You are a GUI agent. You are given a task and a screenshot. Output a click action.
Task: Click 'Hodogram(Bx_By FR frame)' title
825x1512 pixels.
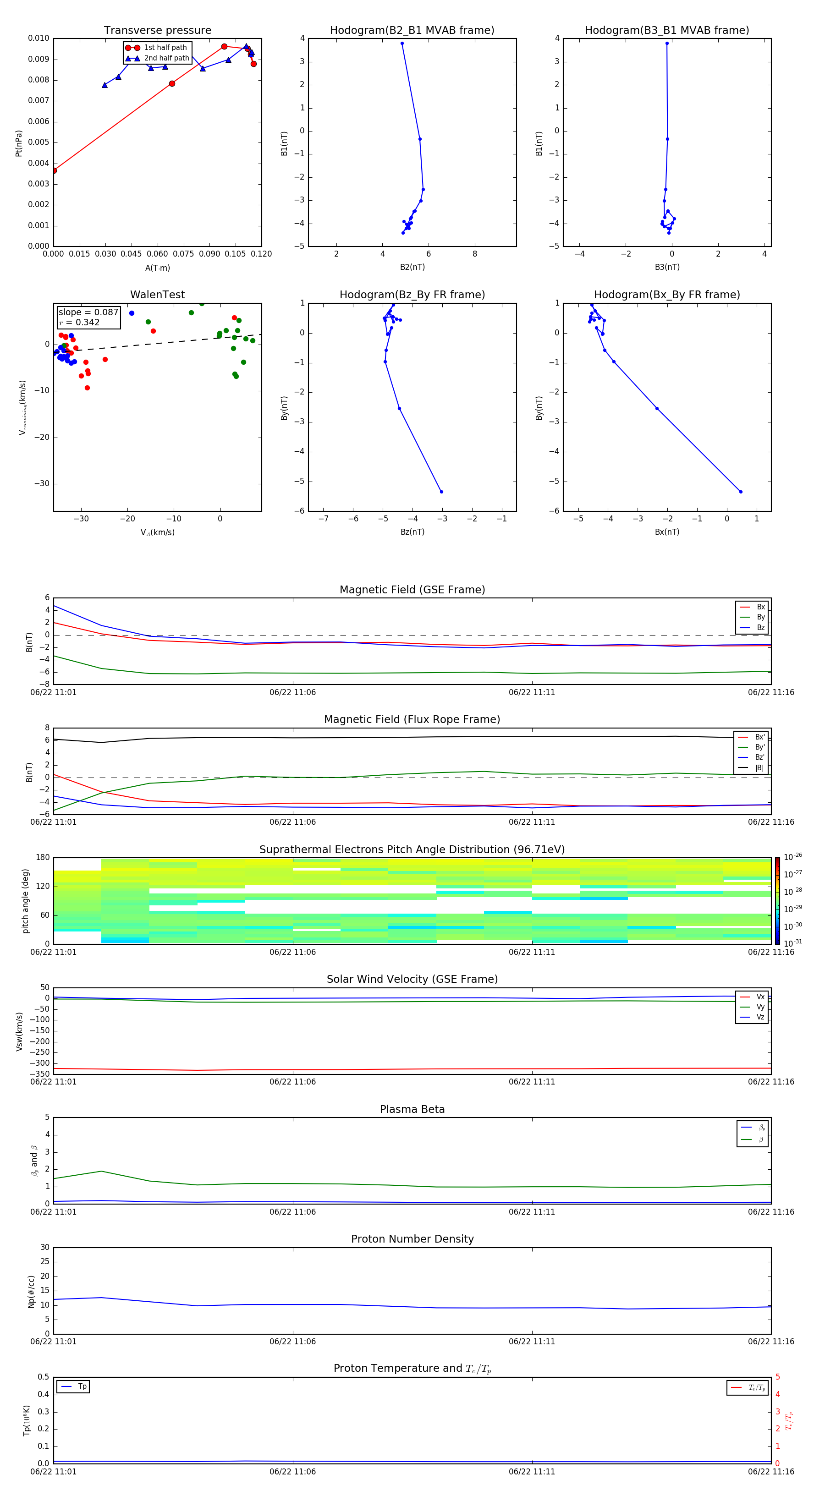pyautogui.click(x=667, y=295)
